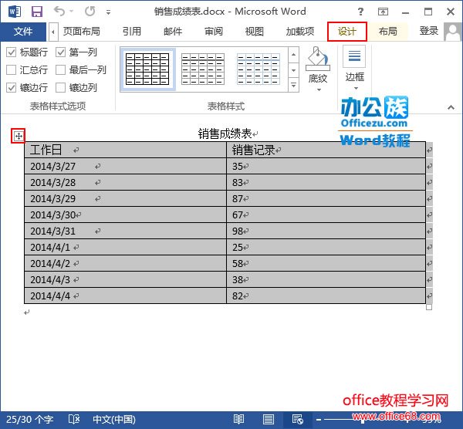Open the 设计 table tools tab

coord(347,32)
